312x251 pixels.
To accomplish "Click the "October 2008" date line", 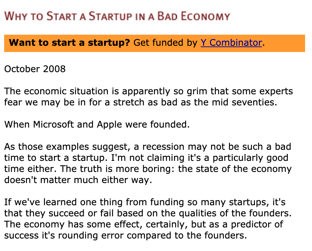I will coord(35,69).
